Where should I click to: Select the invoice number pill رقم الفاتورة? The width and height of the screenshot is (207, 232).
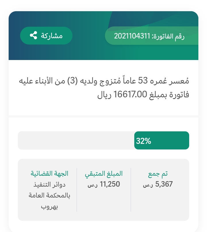[152, 36]
